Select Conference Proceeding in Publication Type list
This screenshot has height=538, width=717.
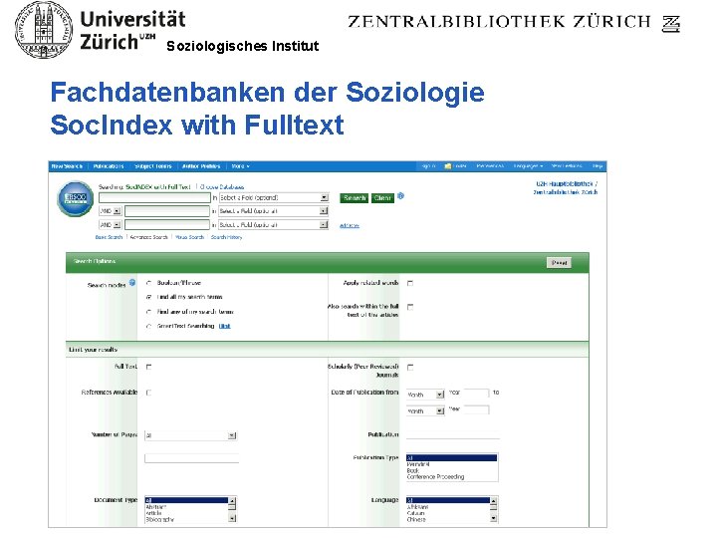[435, 476]
